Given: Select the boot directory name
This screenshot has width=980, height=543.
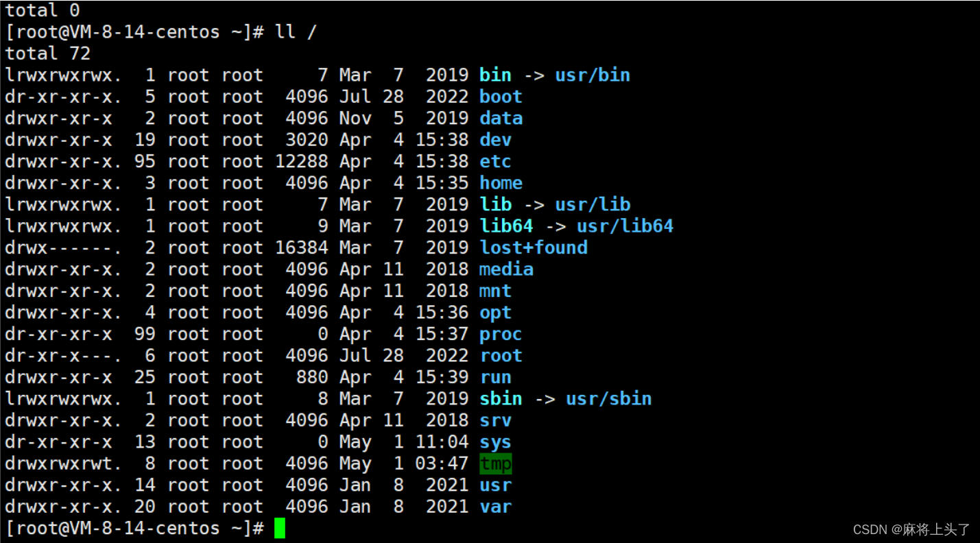Looking at the screenshot, I should [x=501, y=96].
